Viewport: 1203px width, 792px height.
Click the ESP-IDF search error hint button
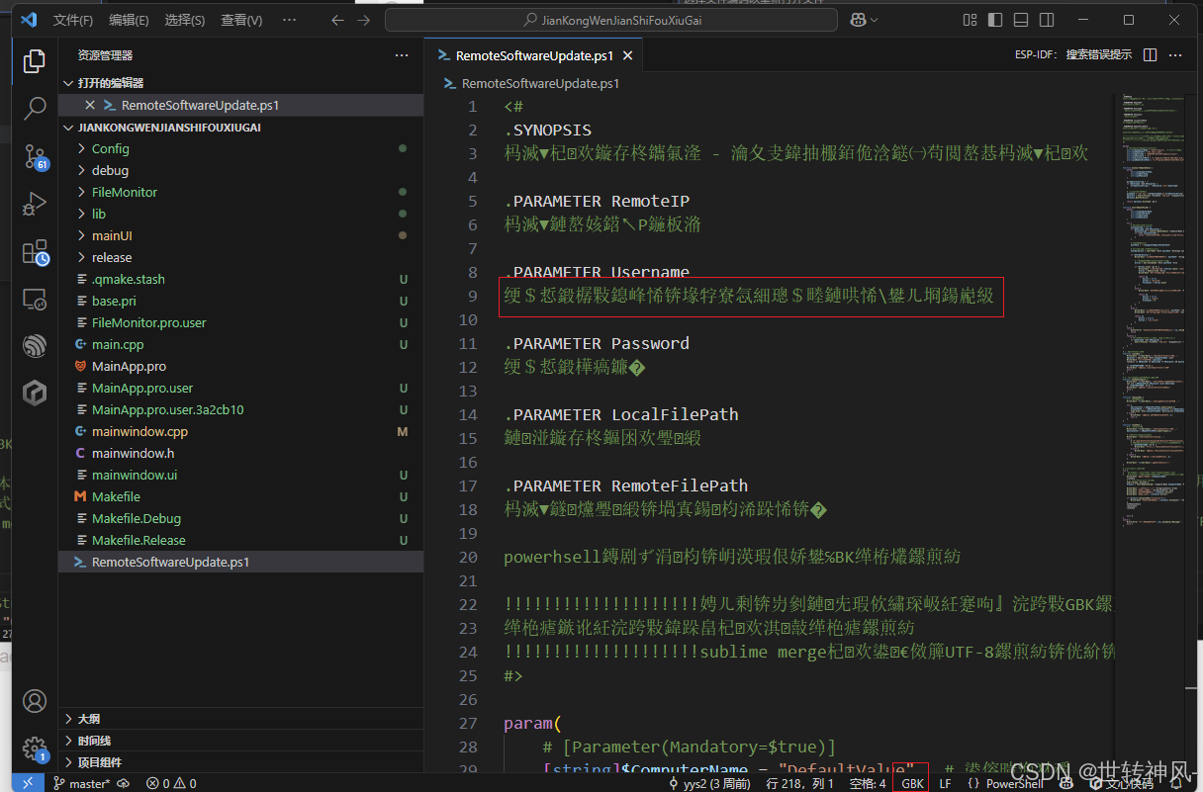pos(1073,55)
